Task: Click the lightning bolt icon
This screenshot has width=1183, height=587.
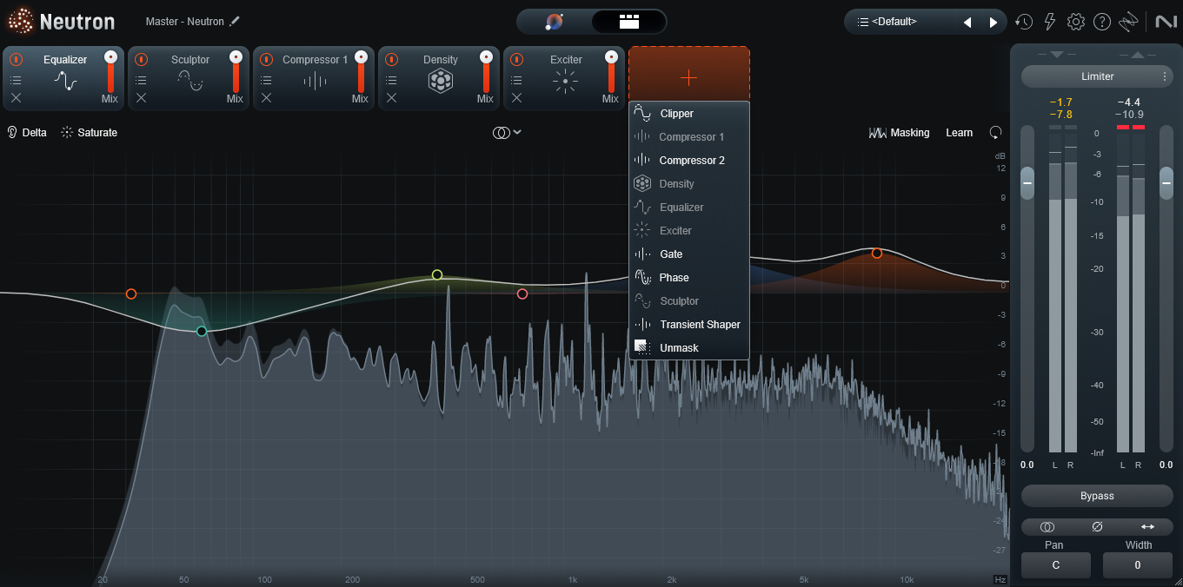Action: point(1050,22)
